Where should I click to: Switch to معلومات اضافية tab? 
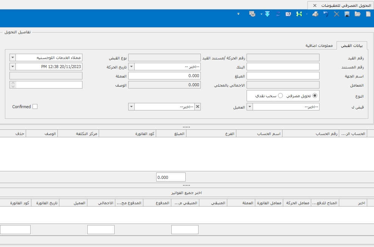pos(319,45)
